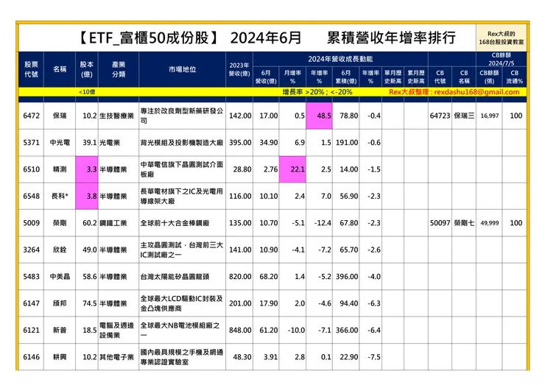
Task: Click the 395.00 revenue cell
Action: pos(240,143)
